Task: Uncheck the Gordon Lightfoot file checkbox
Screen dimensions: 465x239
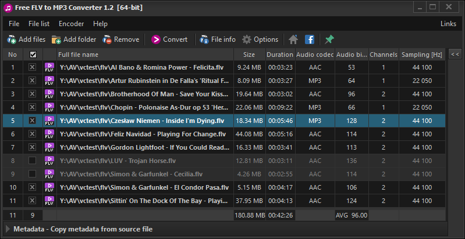Action: click(33, 147)
